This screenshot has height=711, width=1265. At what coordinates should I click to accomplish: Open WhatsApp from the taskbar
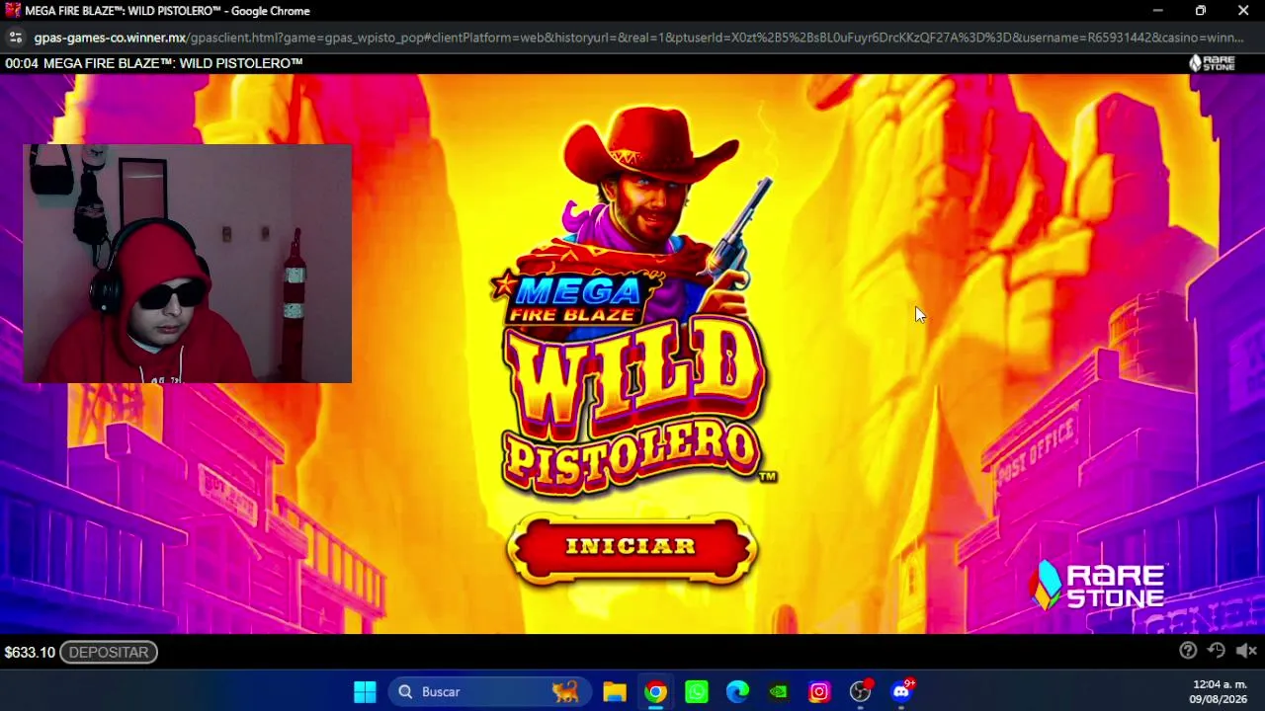point(697,692)
